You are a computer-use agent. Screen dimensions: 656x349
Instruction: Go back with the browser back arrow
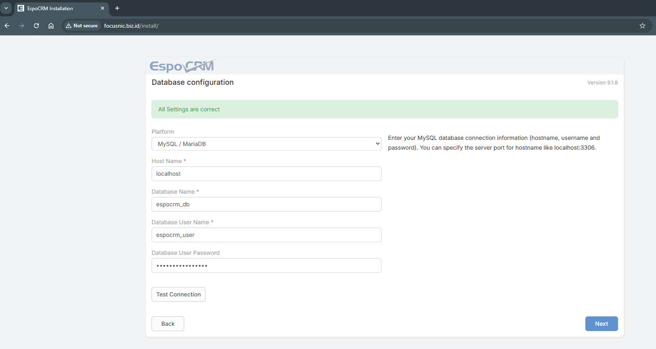pos(7,26)
